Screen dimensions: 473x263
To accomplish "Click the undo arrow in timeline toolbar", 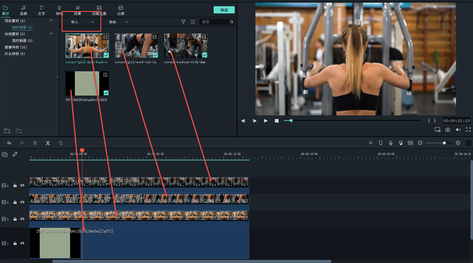I will click(9, 143).
